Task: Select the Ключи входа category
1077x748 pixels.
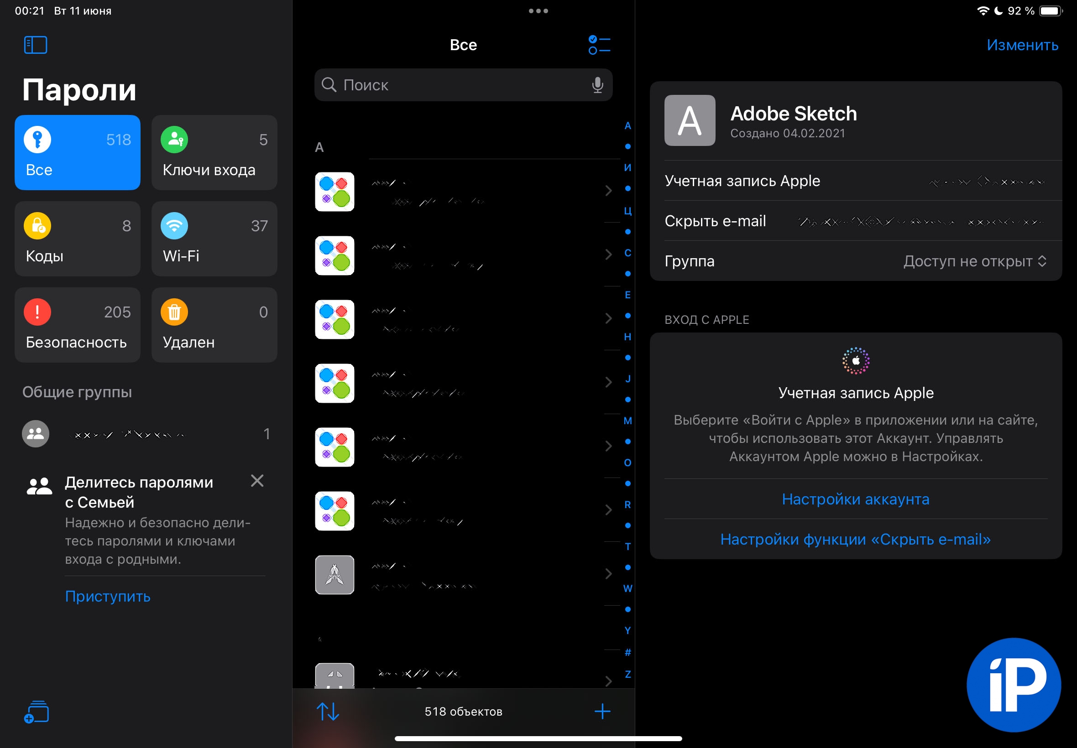Action: pyautogui.click(x=214, y=152)
